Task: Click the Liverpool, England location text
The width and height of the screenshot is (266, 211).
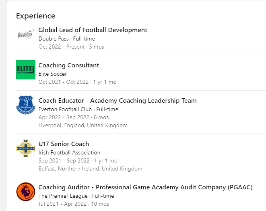Action: pos(83,126)
